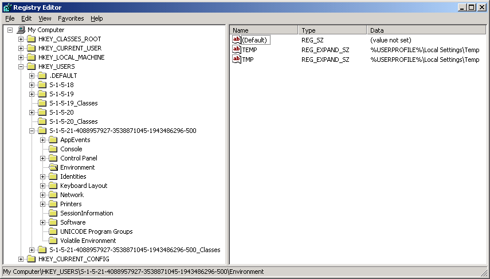Expand the .DEFAULT key
Image resolution: width=490 pixels, height=279 pixels.
tap(32, 76)
